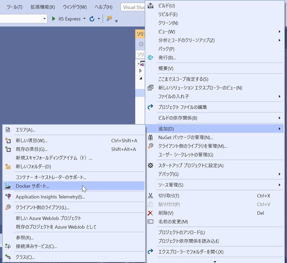Screen dimensions: 287x263
Task: Open the ヘルプ menu
Action: coord(103,7)
